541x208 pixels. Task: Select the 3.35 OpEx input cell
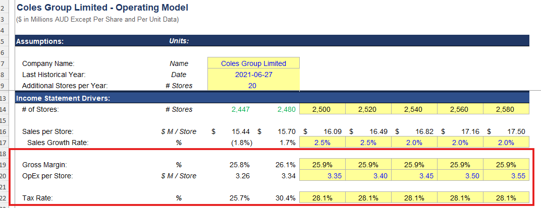(322, 176)
